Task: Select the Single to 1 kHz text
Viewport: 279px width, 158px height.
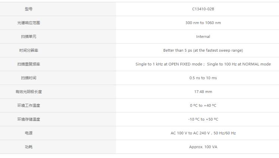Action: tap(149, 64)
